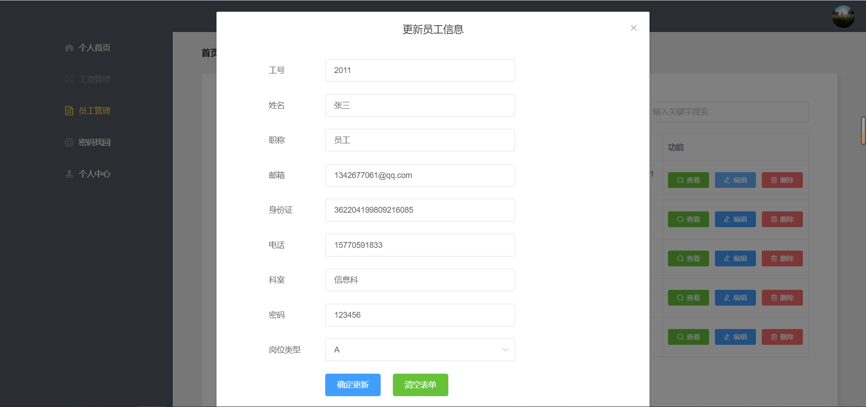866x407 pixels.
Task: Click the page vertical scrollbar thumb
Action: point(863,131)
